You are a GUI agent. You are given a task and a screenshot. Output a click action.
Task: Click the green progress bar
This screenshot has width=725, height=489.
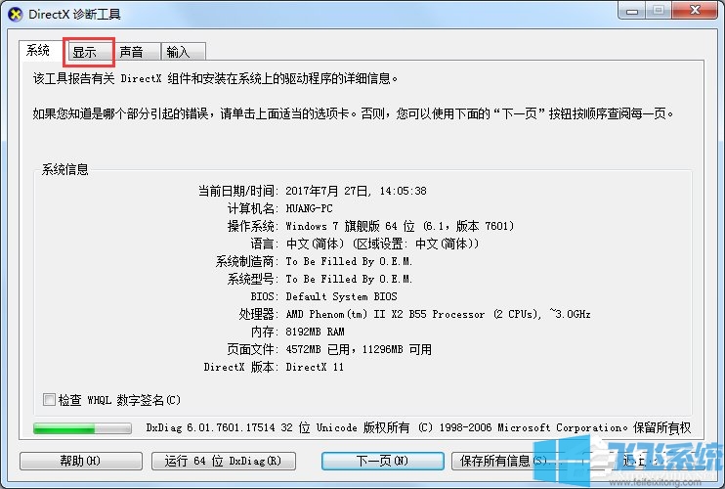coord(82,428)
